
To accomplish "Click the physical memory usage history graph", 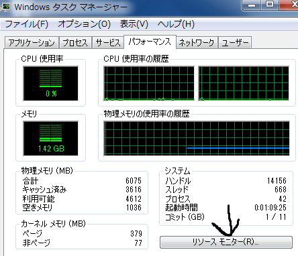I will (x=197, y=138).
